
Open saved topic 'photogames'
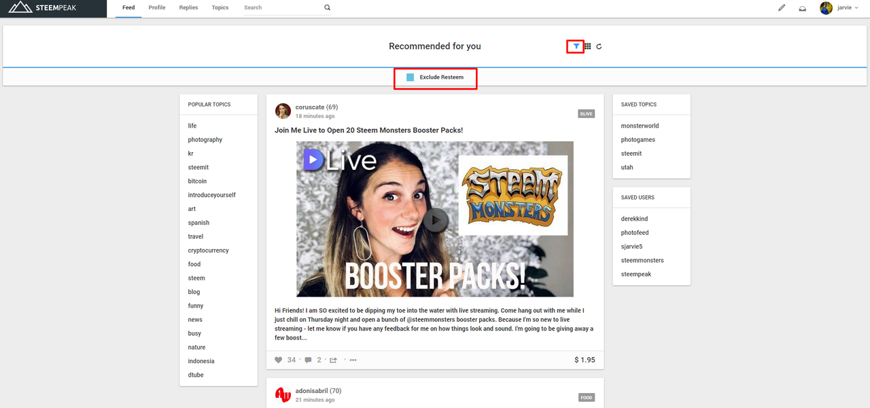point(638,140)
